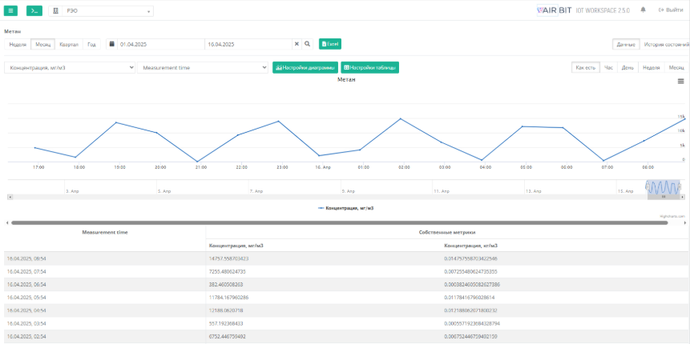Export data with the Excel button
Image resolution: width=690 pixels, height=344 pixels.
coord(330,44)
